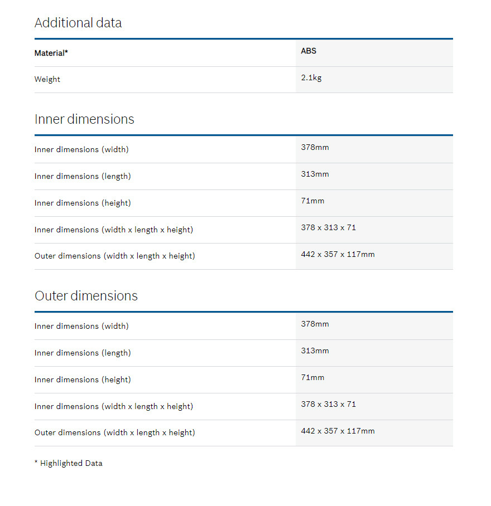The width and height of the screenshot is (491, 506).
Task: Select the bold "Material*" row label
Action: (x=51, y=53)
